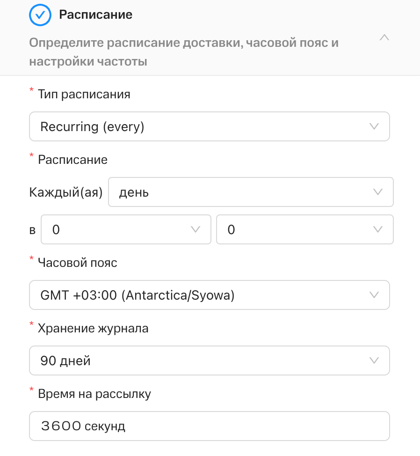Click the blue checkmark circle icon
The image size is (420, 456).
(x=40, y=15)
